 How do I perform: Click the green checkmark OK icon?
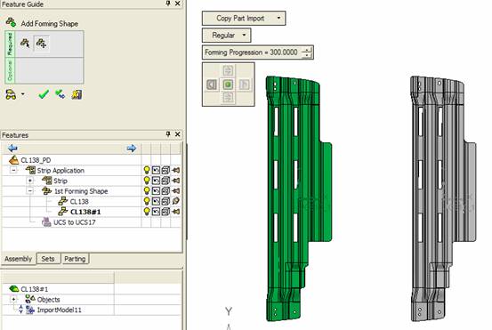pyautogui.click(x=44, y=94)
